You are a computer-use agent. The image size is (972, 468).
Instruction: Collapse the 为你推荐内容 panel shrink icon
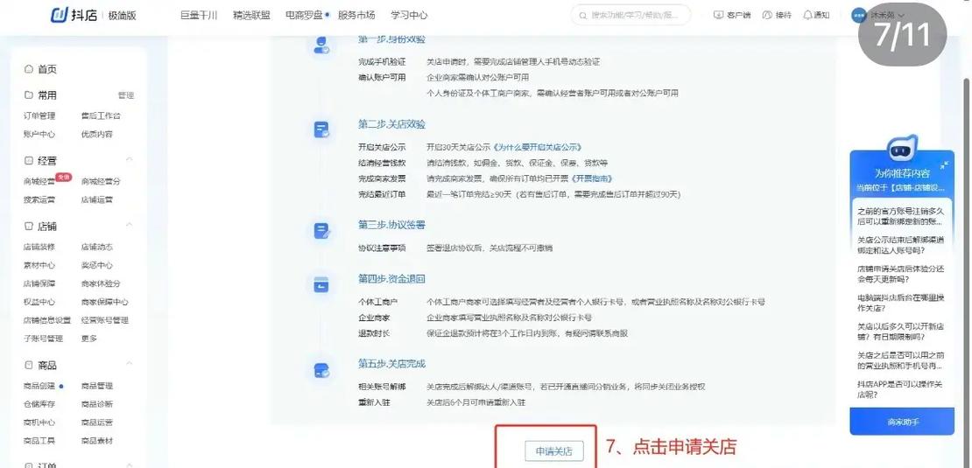tap(943, 164)
